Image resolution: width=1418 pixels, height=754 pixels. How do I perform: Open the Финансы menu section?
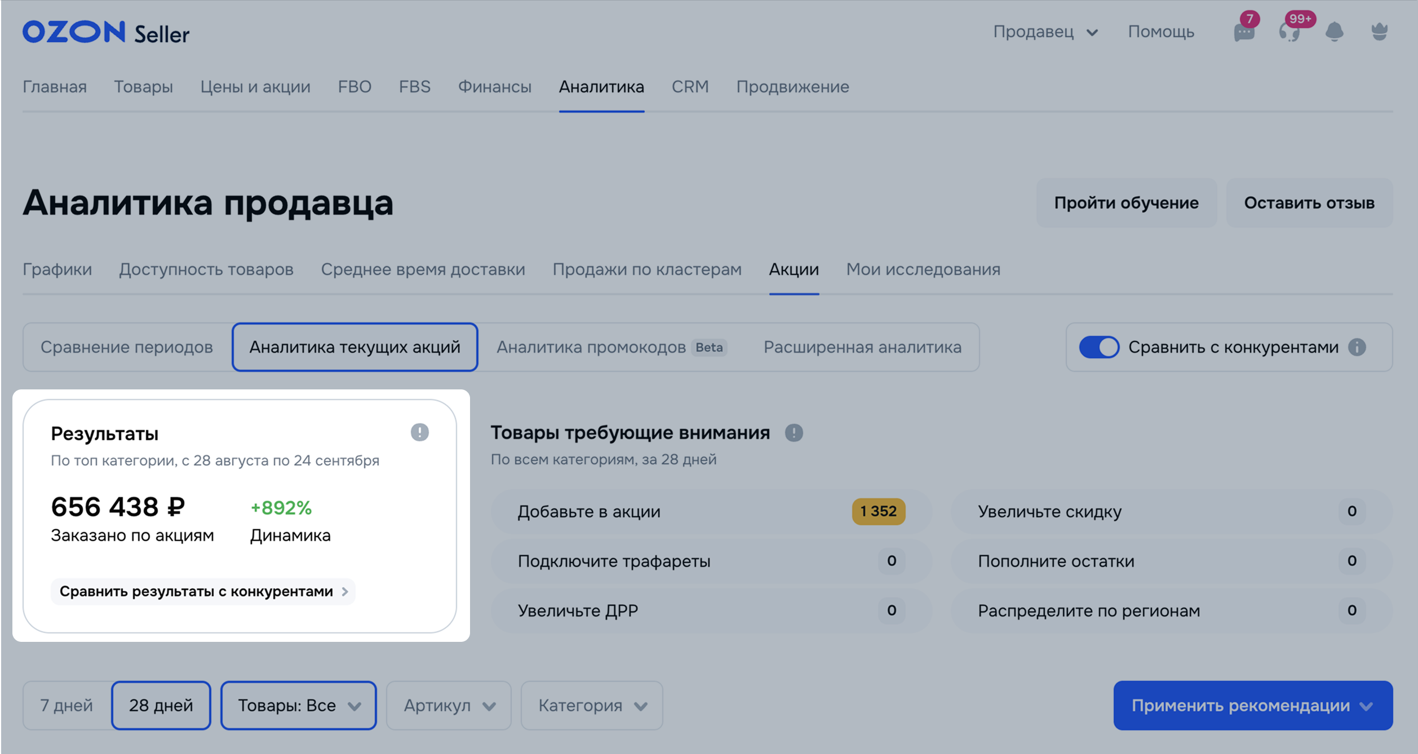494,87
